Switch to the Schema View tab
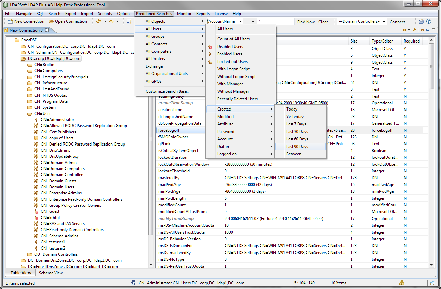Viewport: 441px width, 289px height. coord(51,273)
